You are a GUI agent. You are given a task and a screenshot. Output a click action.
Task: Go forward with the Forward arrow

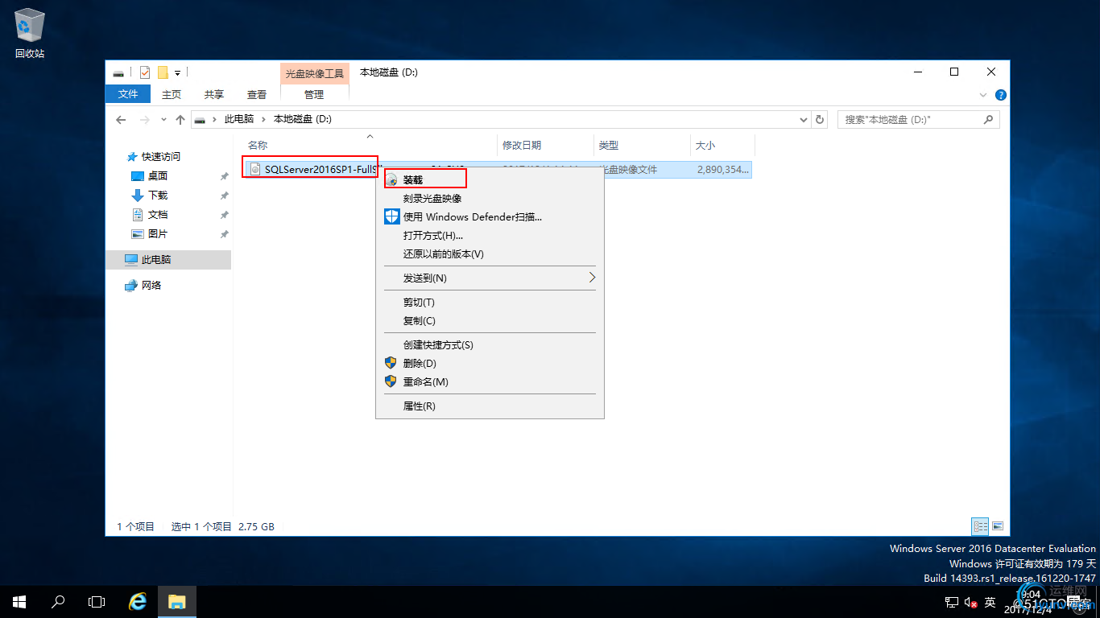tap(145, 119)
